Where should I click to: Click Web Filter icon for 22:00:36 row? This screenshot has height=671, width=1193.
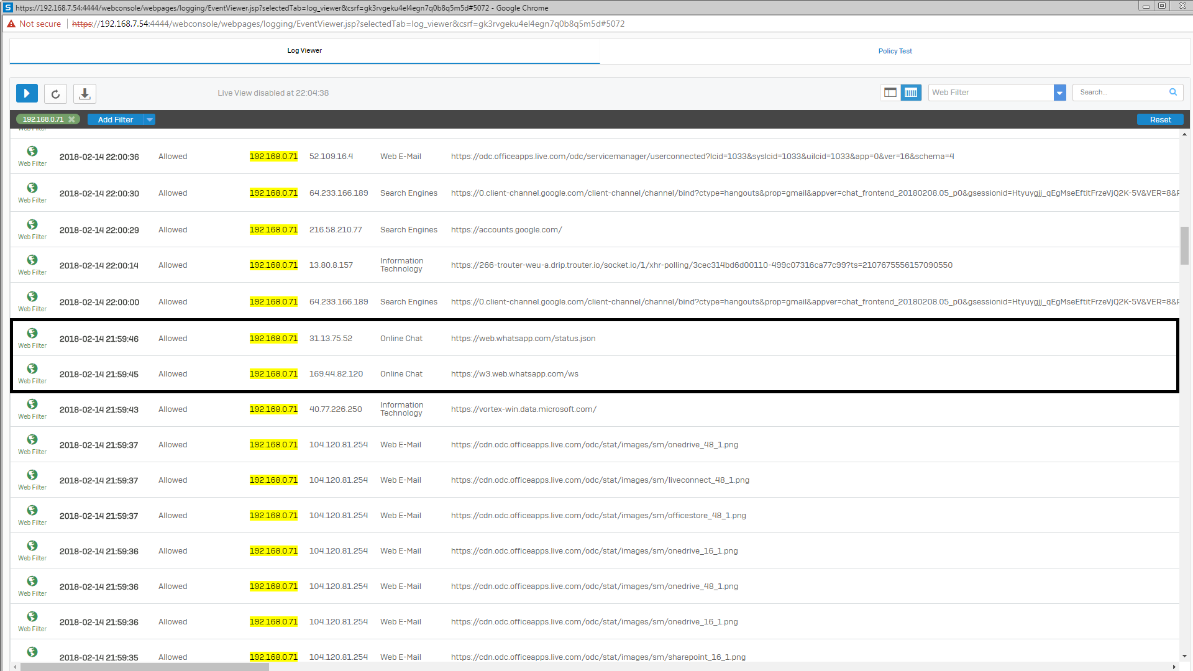(x=32, y=151)
